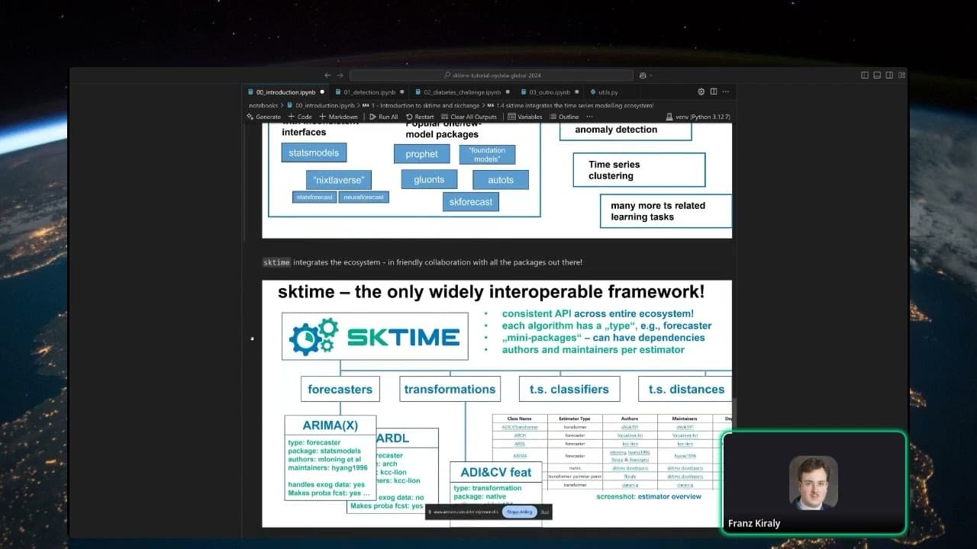This screenshot has height=549, width=977.
Task: Click the 'autots' box in the diagram
Action: (501, 180)
